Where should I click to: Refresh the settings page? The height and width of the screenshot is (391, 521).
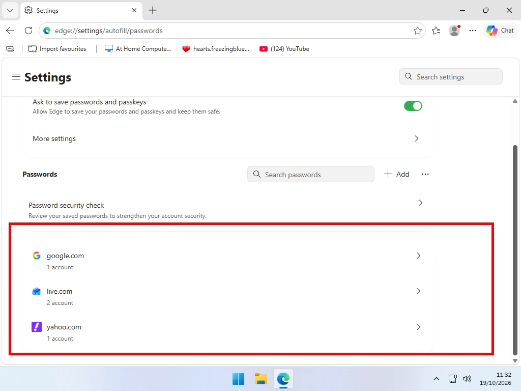[x=28, y=31]
